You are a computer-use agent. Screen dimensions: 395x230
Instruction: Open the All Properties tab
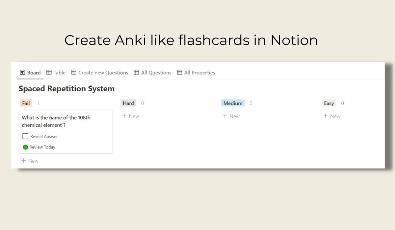click(x=196, y=73)
